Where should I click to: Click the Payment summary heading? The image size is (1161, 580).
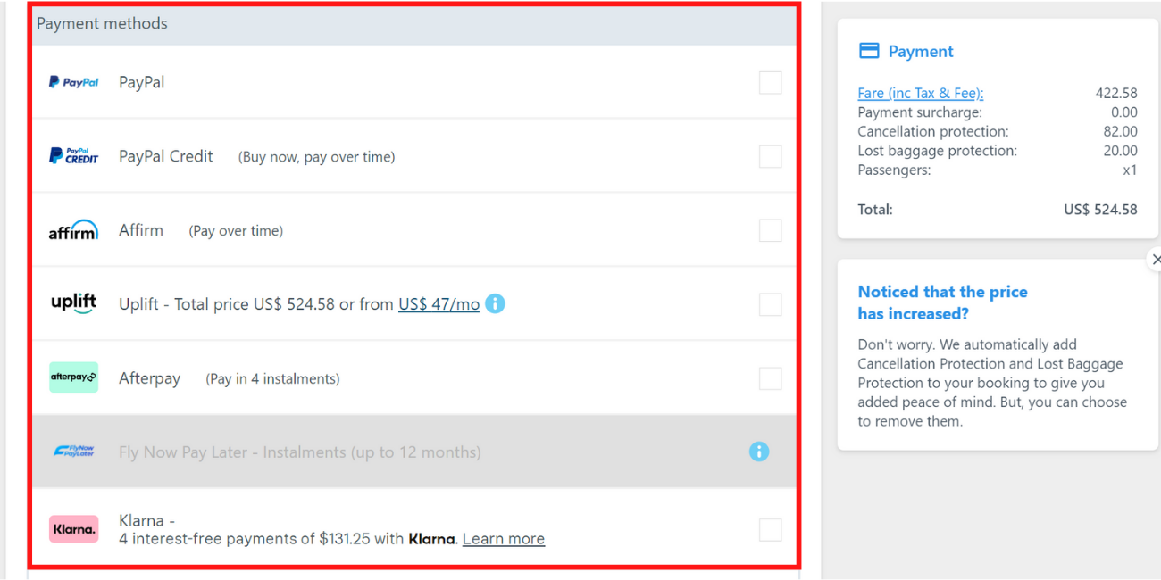(921, 52)
